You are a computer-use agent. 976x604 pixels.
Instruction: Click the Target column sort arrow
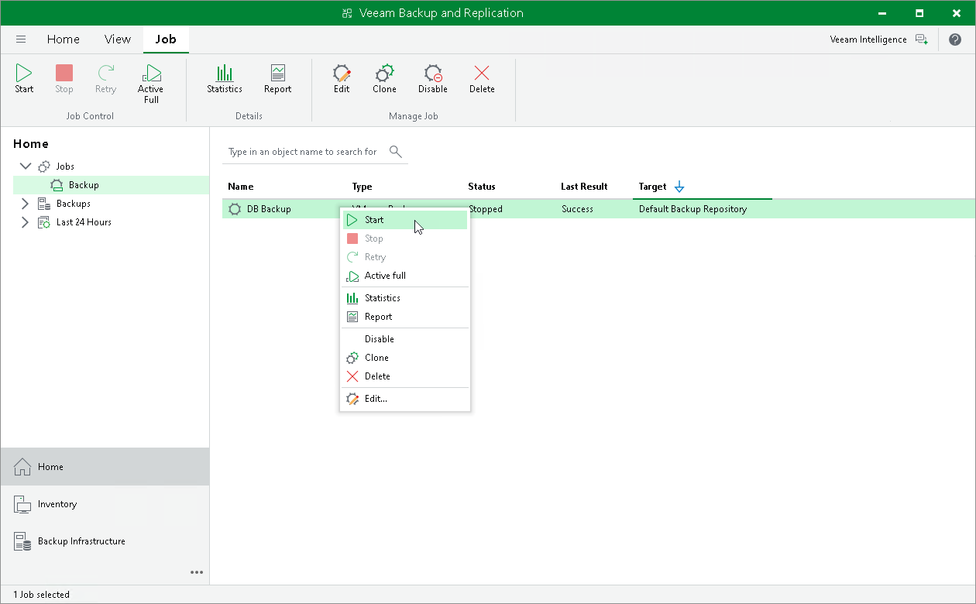(x=679, y=187)
